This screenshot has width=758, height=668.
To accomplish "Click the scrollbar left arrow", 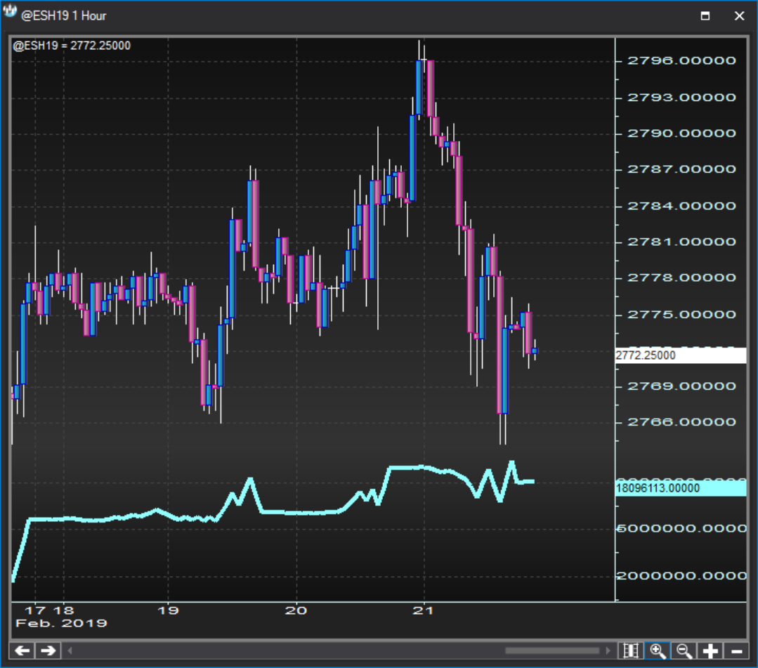I will pyautogui.click(x=70, y=650).
